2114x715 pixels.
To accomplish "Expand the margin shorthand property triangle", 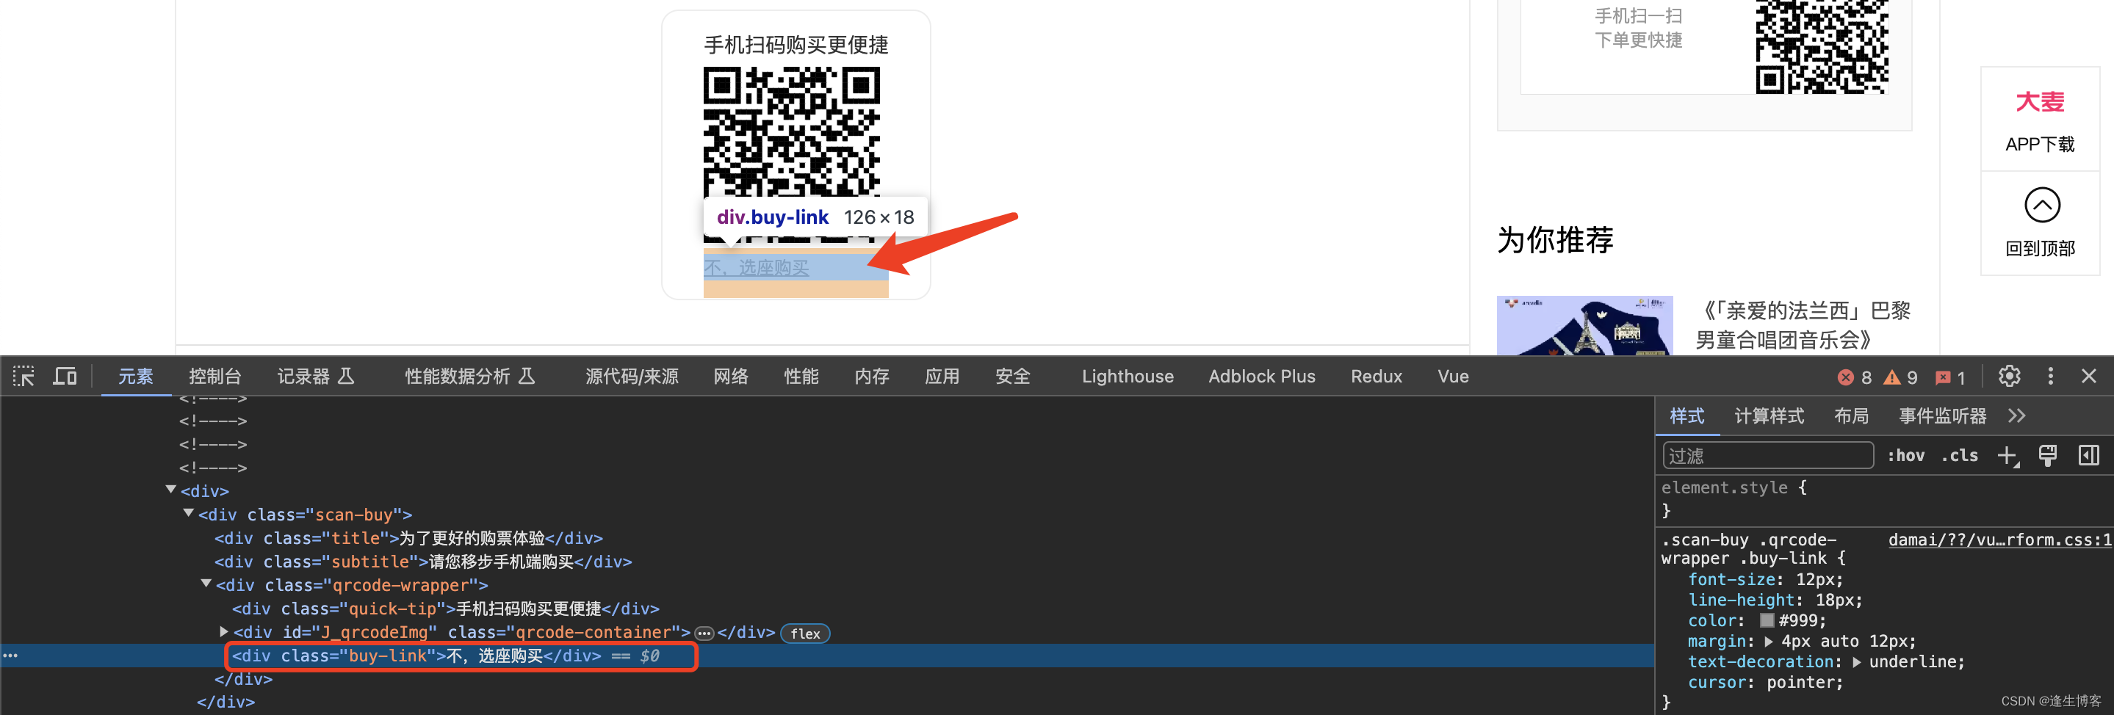I will point(1769,641).
